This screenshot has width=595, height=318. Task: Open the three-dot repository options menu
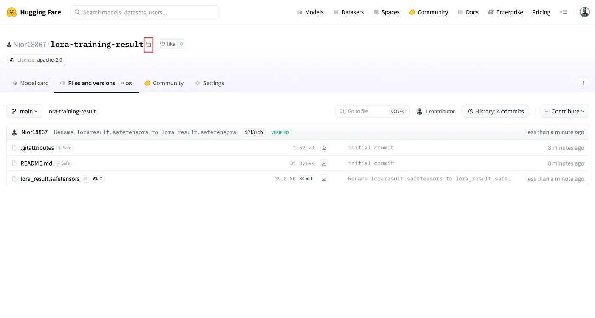(x=583, y=83)
